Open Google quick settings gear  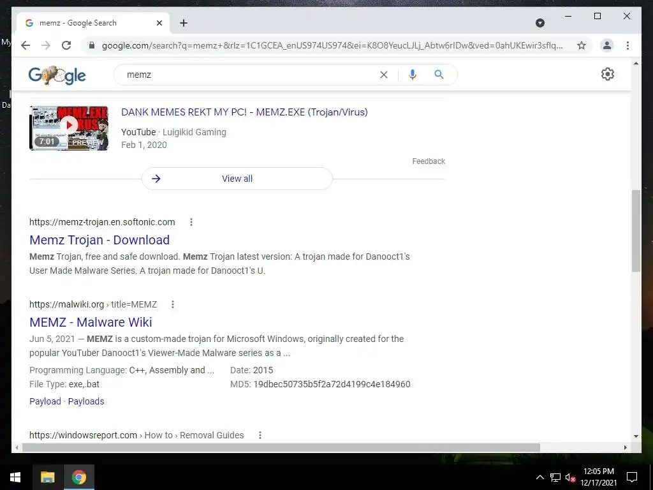608,74
